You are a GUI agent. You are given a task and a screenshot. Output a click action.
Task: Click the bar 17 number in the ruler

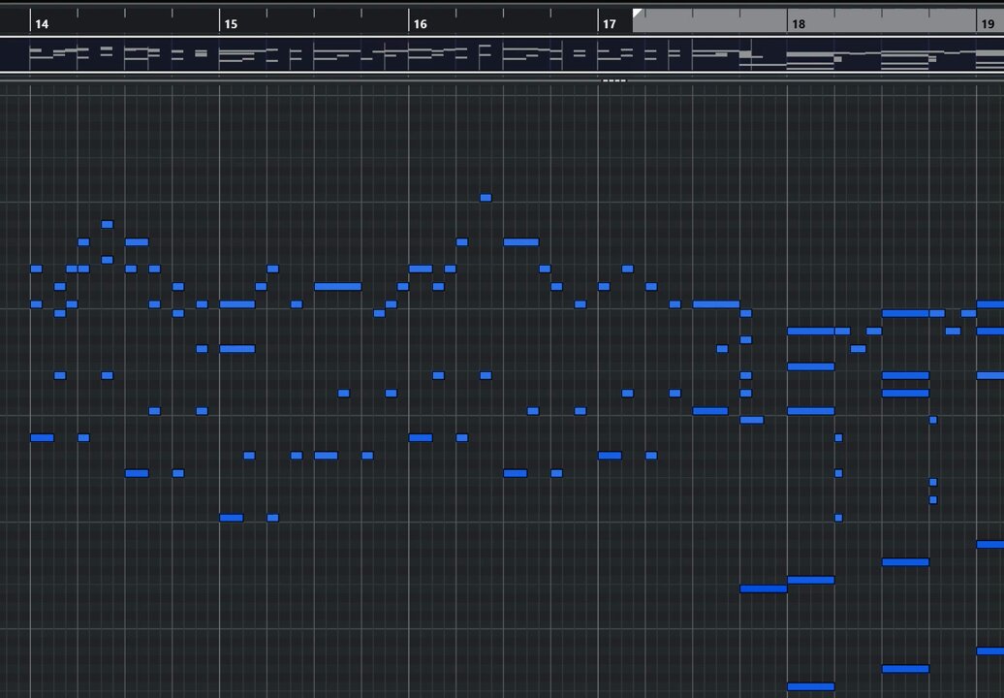click(x=609, y=24)
